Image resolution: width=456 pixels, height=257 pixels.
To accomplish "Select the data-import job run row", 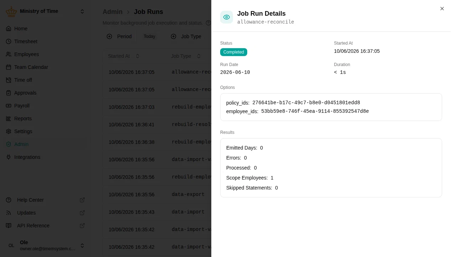I will [157, 212].
